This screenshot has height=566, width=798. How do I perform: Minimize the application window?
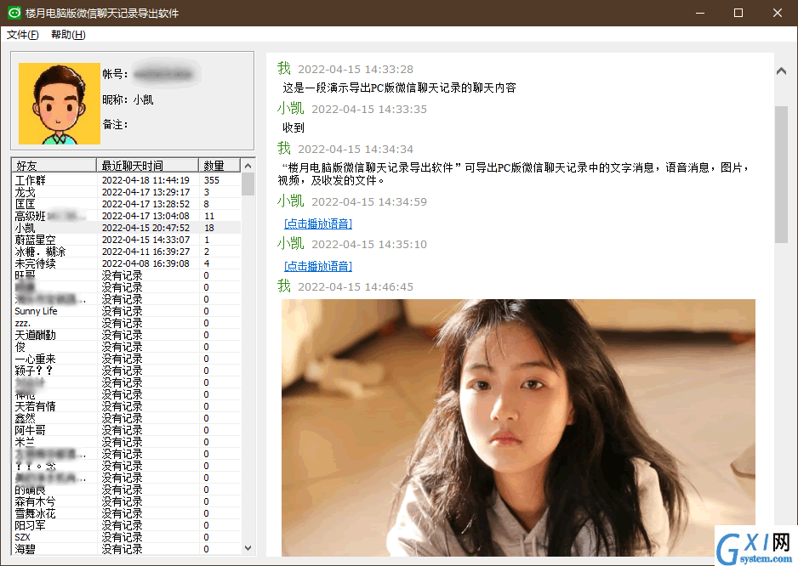click(700, 13)
